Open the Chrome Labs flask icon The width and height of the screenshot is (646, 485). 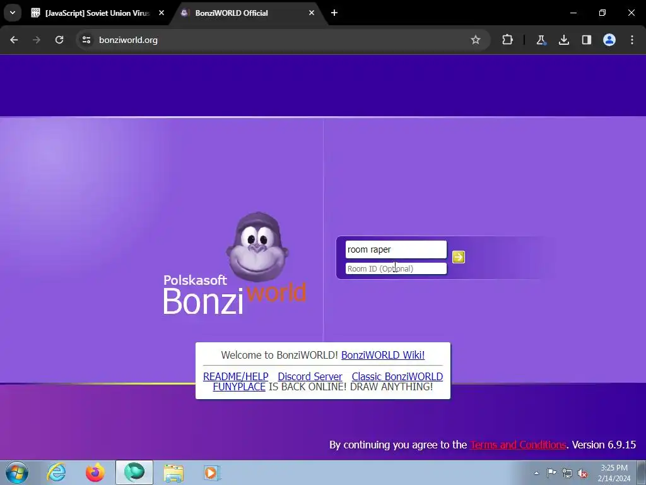[x=541, y=40]
